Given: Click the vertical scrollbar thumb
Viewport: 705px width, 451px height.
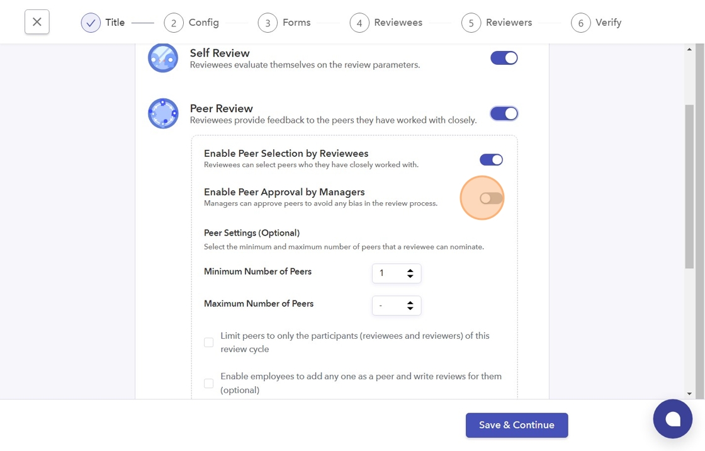Looking at the screenshot, I should click(689, 186).
